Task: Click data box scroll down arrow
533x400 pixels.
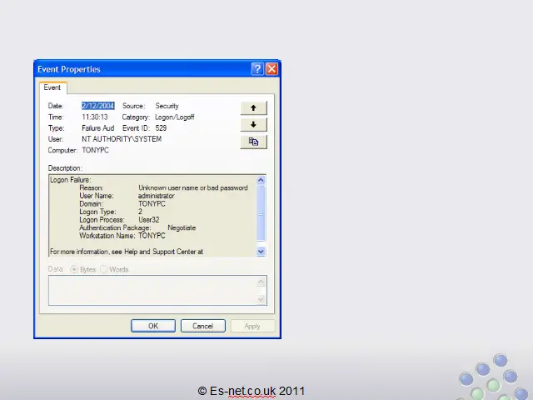Action: click(261, 299)
